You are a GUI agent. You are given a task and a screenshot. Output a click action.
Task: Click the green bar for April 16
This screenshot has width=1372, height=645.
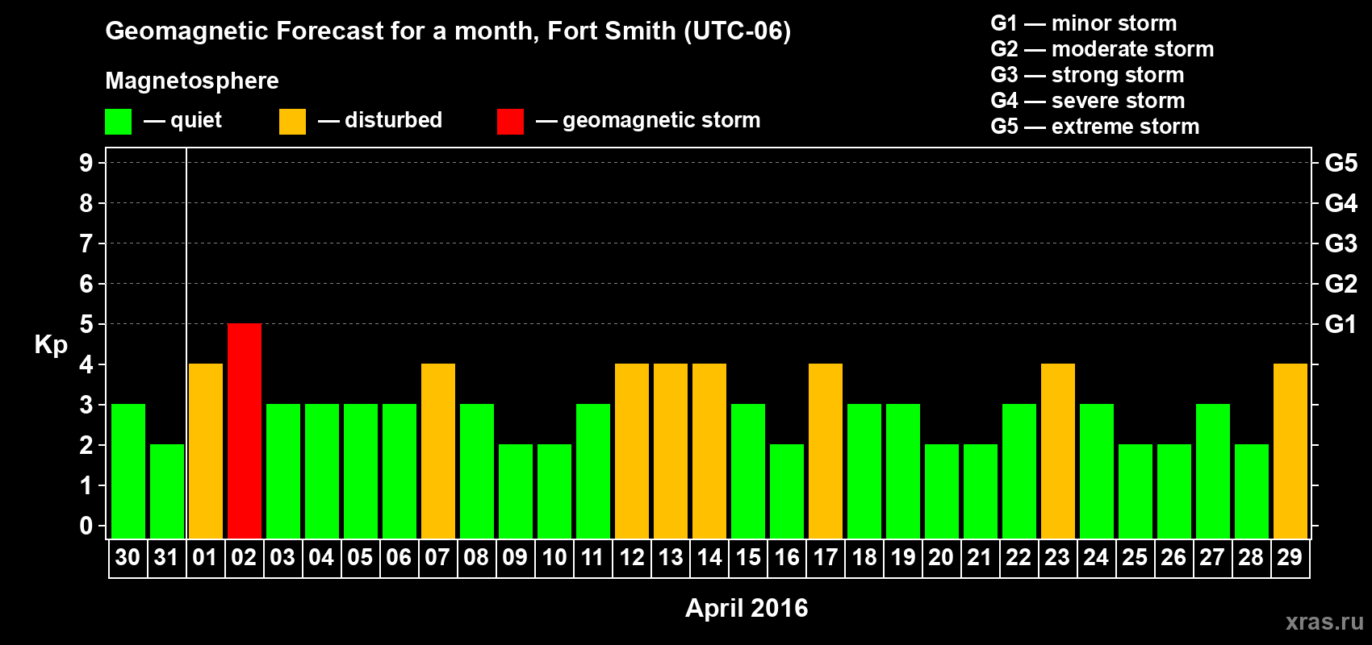tap(787, 491)
